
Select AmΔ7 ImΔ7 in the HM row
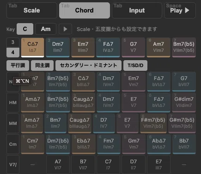click(32, 102)
